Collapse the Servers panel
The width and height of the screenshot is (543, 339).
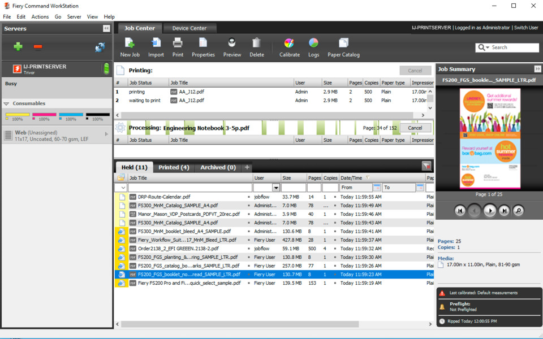pos(106,28)
